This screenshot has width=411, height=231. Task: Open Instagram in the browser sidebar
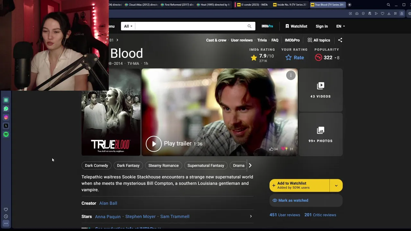[x=6, y=117]
